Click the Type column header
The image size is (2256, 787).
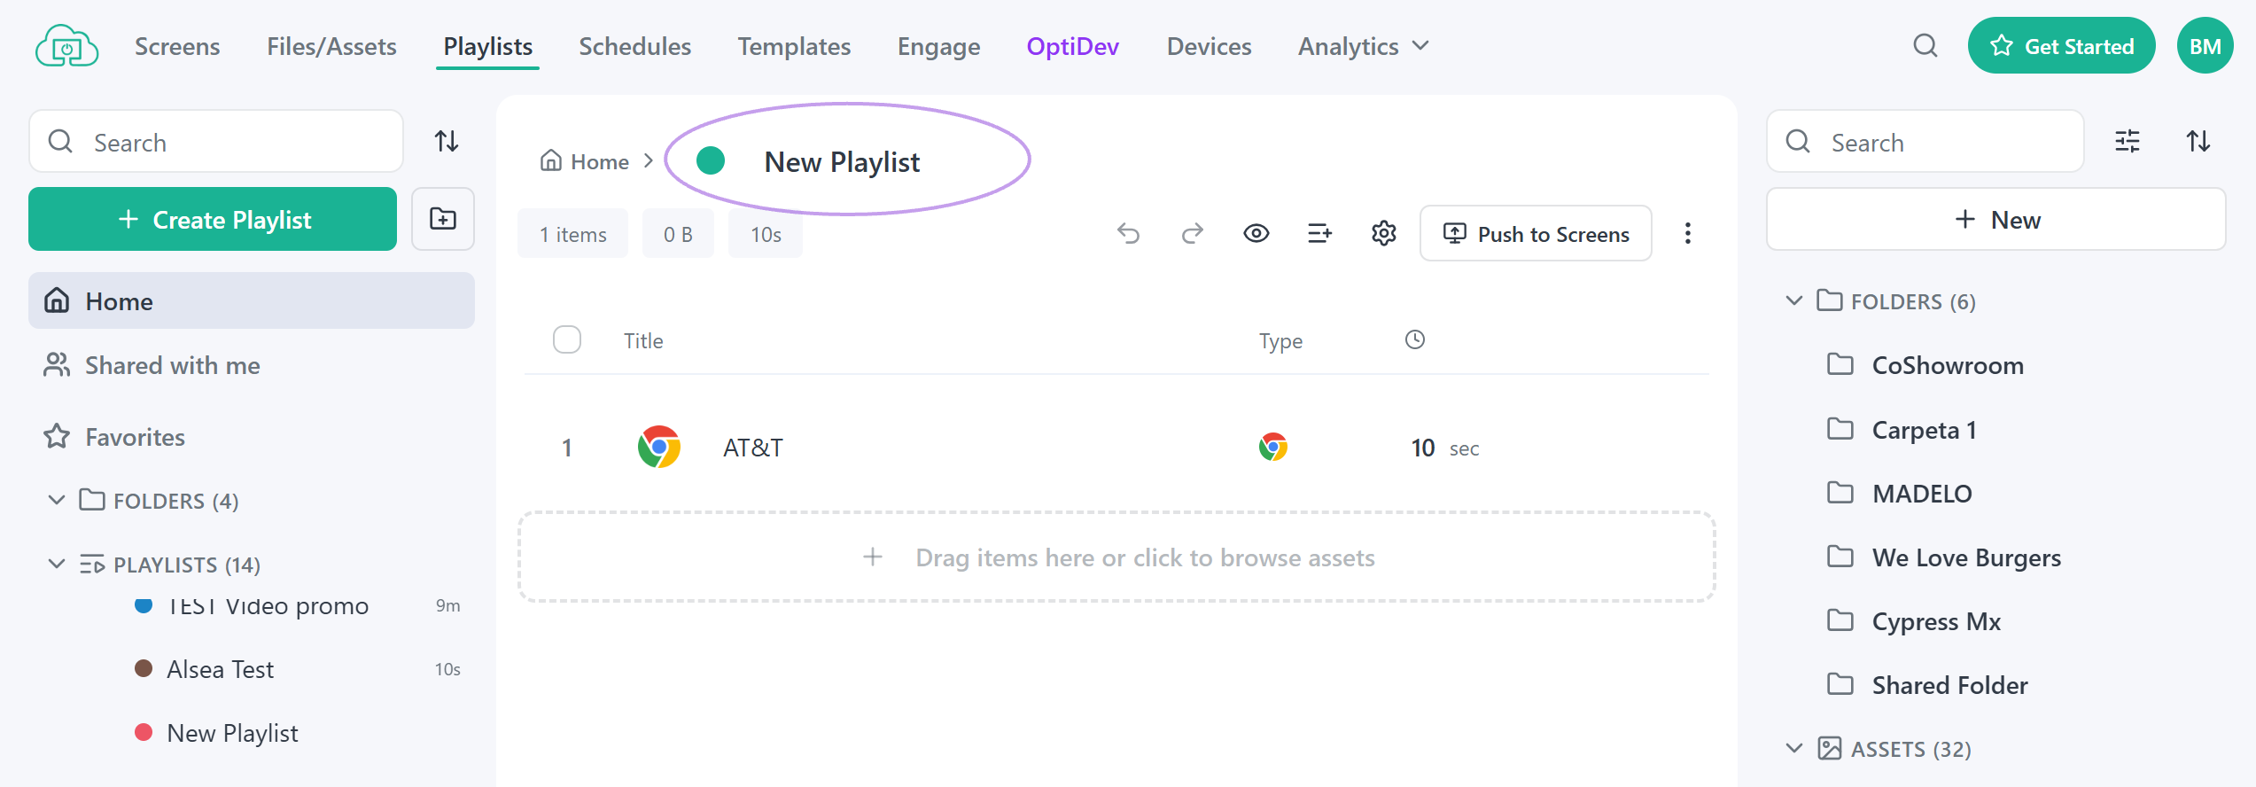pyautogui.click(x=1280, y=341)
